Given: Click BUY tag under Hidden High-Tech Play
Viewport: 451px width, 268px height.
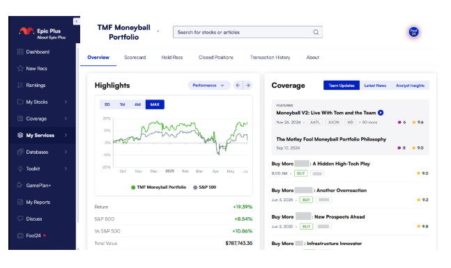Looking at the screenshot, I should tap(301, 173).
